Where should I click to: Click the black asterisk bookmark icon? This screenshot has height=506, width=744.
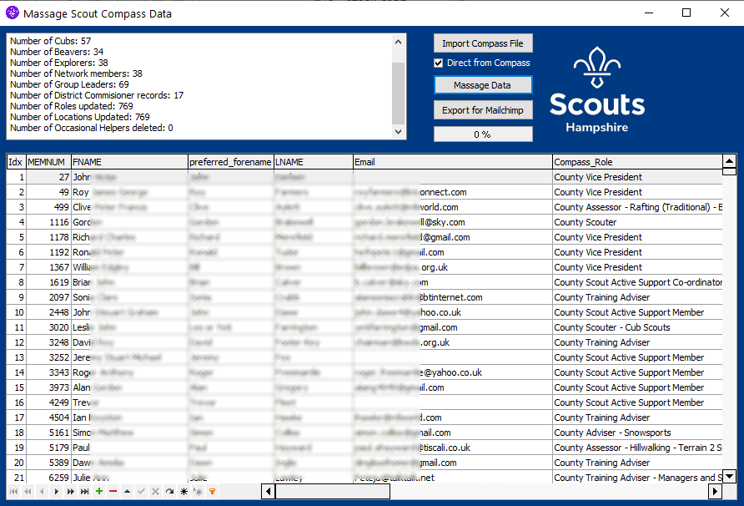click(183, 492)
